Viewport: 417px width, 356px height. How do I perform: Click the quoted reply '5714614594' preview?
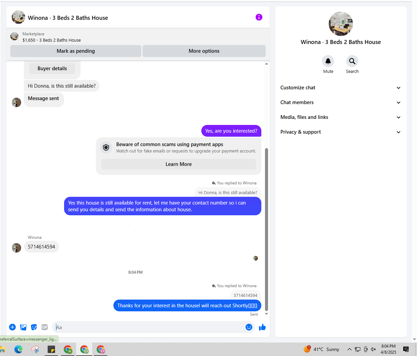coord(246,296)
